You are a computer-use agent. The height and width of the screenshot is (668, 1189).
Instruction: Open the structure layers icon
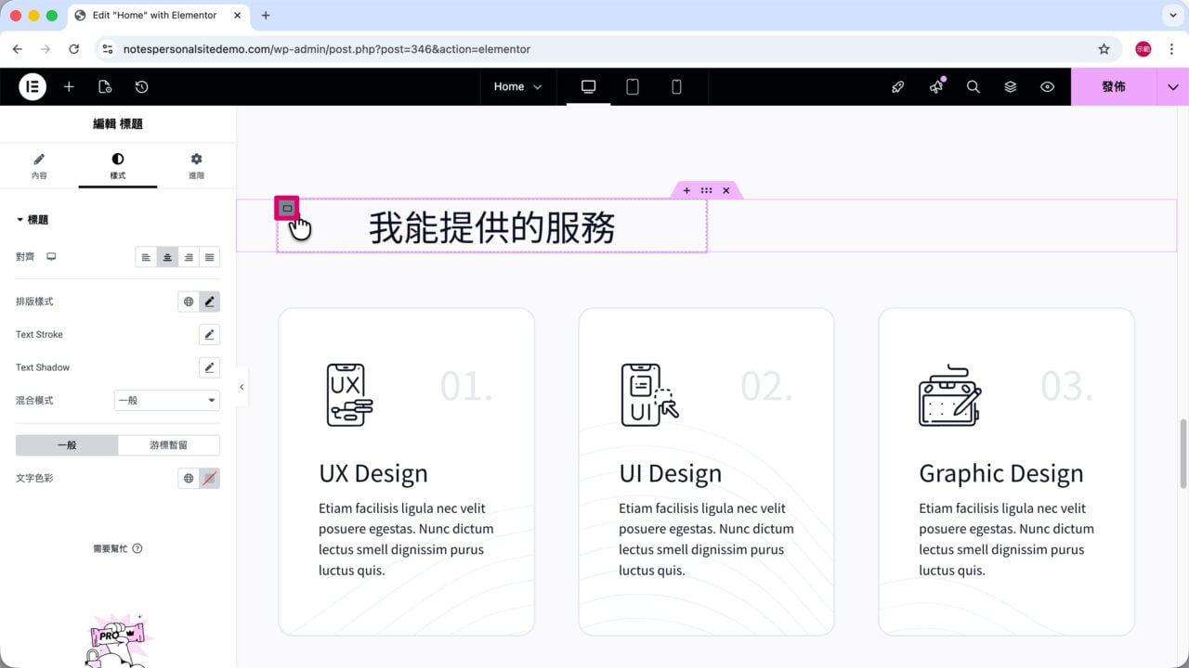pyautogui.click(x=1011, y=86)
